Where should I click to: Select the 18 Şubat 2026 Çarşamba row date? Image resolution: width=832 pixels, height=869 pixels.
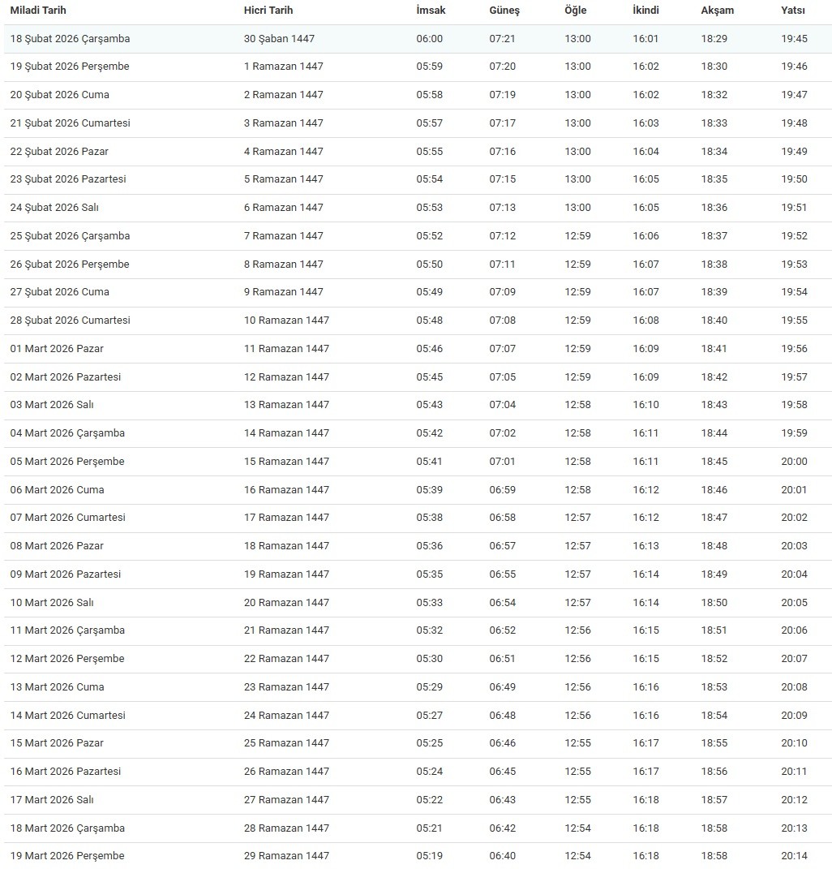pyautogui.click(x=70, y=39)
